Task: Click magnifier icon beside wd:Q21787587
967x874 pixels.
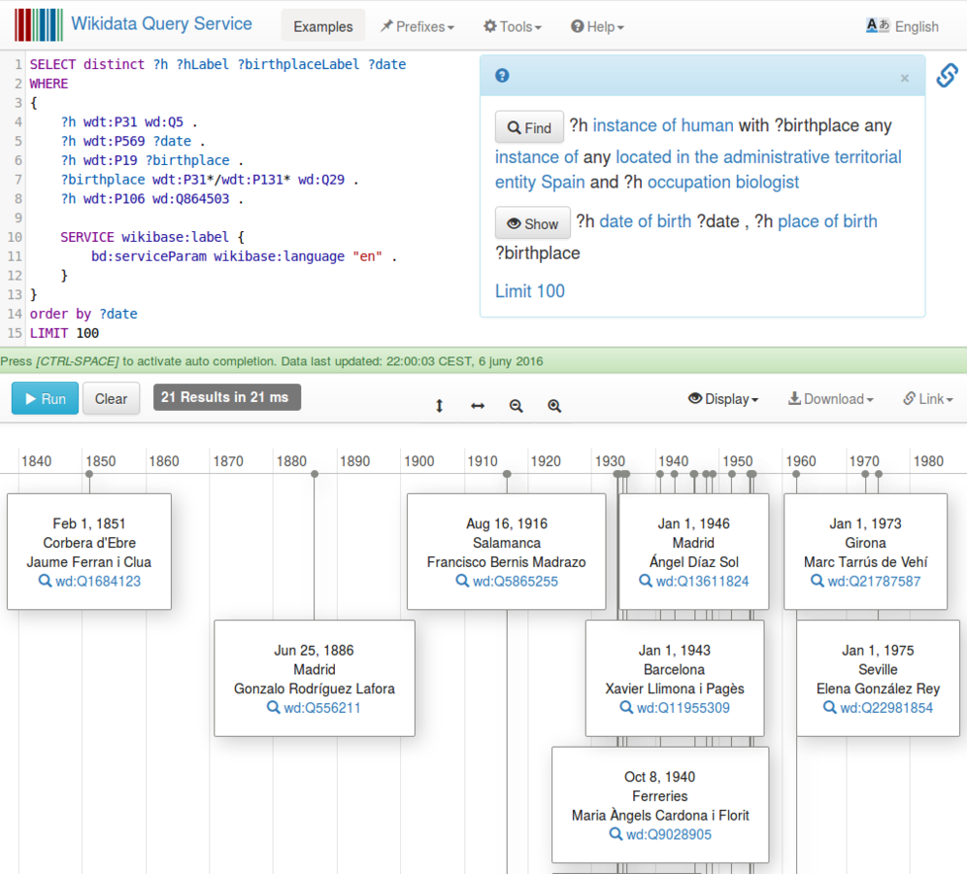Action: pos(817,581)
